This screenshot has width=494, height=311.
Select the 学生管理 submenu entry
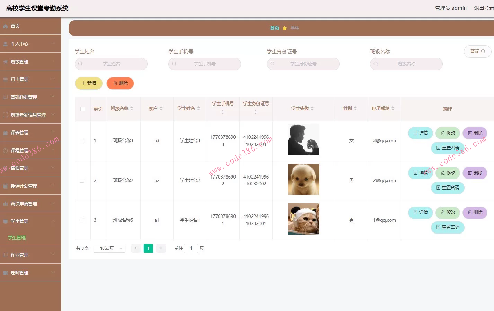(x=16, y=238)
